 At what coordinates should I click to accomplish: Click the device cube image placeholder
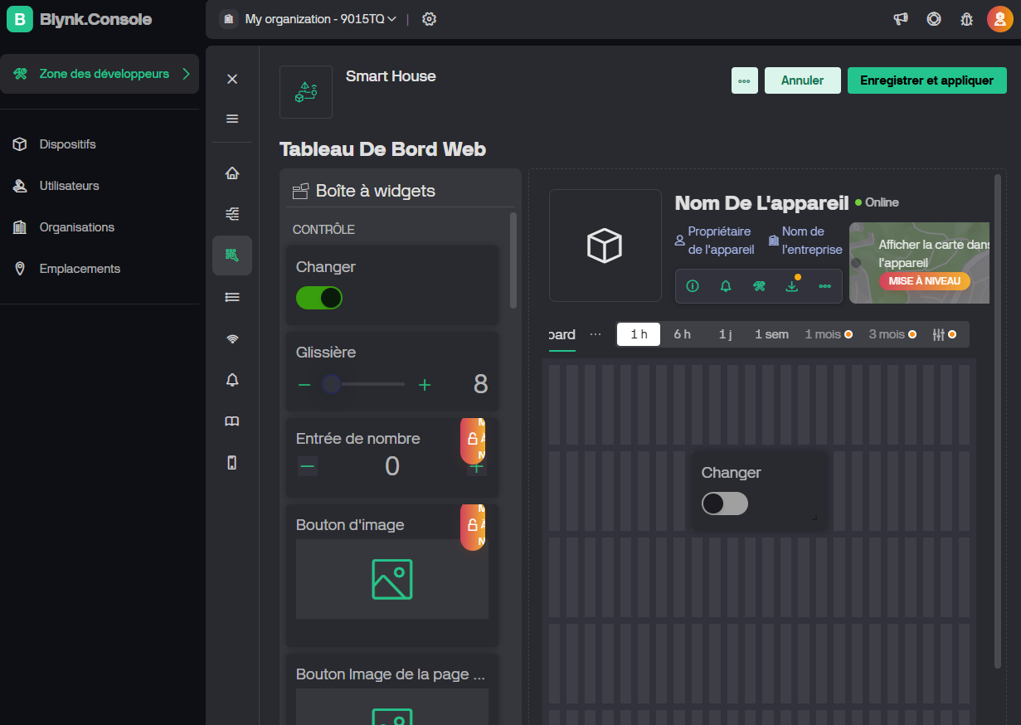coord(605,246)
